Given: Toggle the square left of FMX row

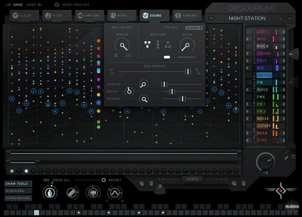Looking at the screenshot, I should coord(249,97).
